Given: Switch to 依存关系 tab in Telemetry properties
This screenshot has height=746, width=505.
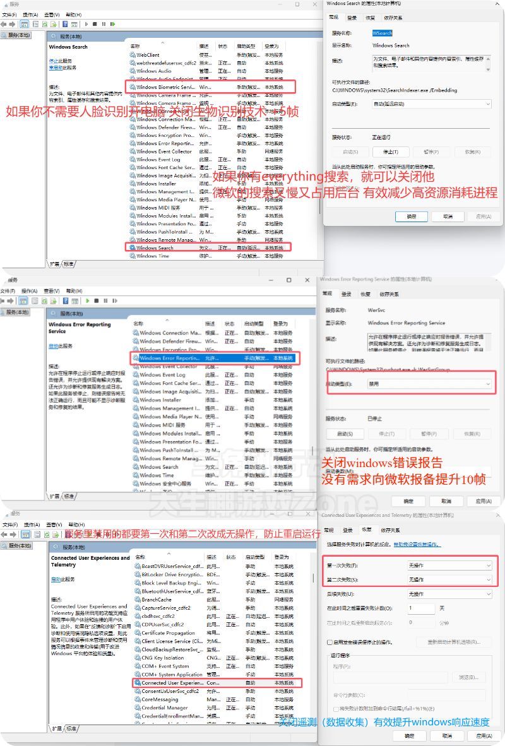Looking at the screenshot, I should point(390,530).
